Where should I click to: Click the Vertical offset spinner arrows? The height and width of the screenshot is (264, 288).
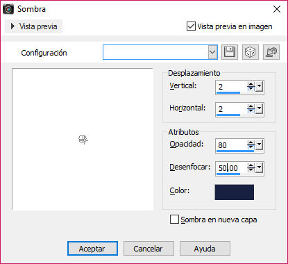(x=251, y=87)
